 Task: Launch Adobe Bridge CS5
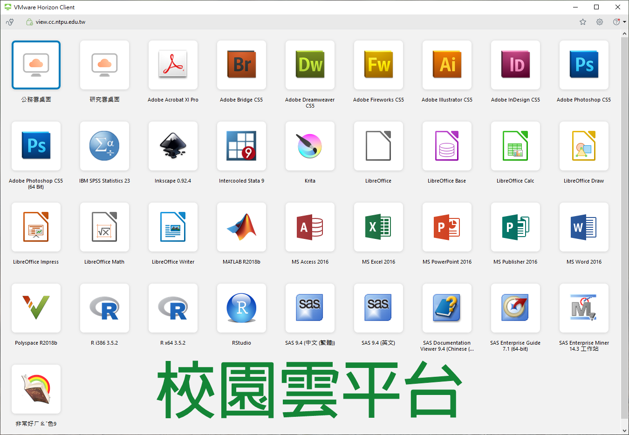pos(241,65)
